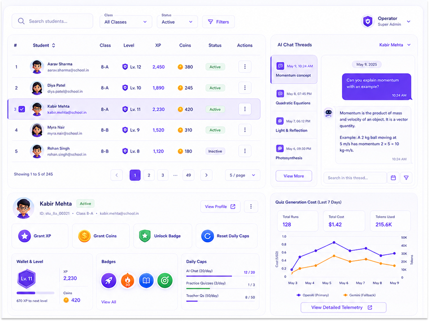The height and width of the screenshot is (321, 429).
Task: Click the AI bot avatar in chat
Action: coord(328,113)
